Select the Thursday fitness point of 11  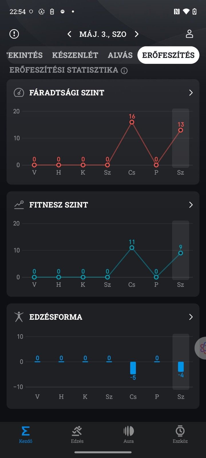[132, 248]
